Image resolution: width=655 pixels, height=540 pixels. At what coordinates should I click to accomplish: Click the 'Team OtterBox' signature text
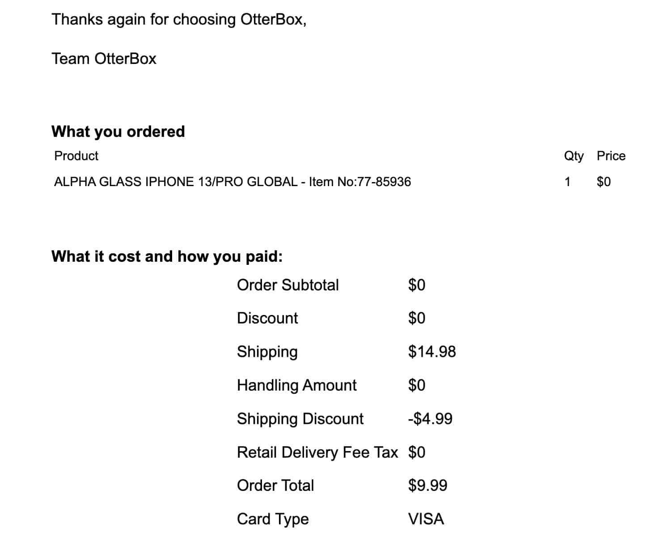tap(104, 59)
